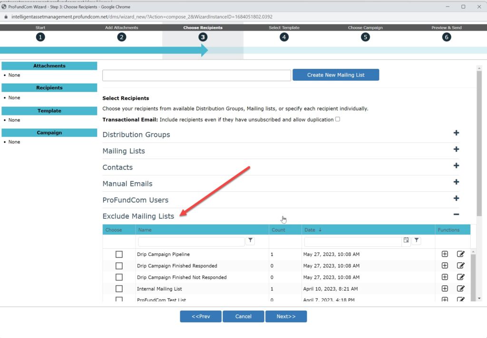
Task: Go to wizard step 2 Add Attachments
Action: pyautogui.click(x=122, y=37)
